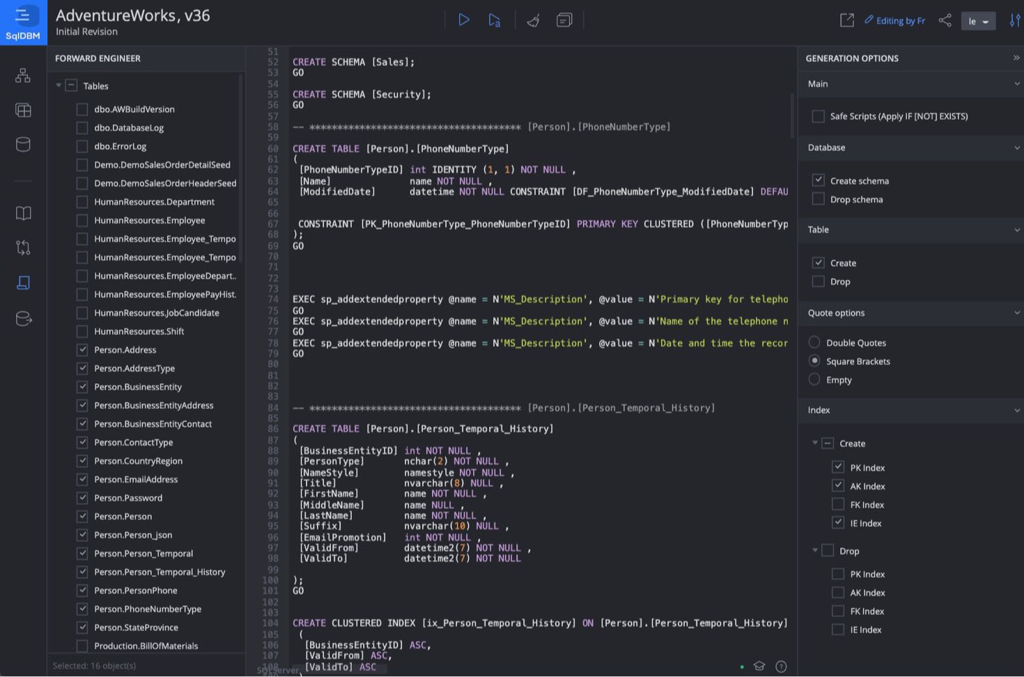Uncheck PK Index under Create

tap(838, 467)
